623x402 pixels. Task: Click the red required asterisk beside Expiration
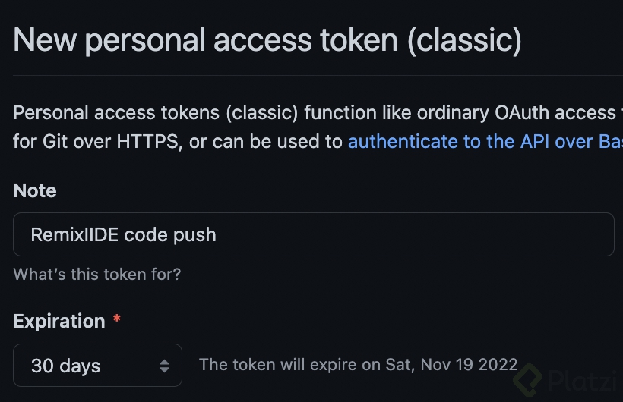coord(116,319)
